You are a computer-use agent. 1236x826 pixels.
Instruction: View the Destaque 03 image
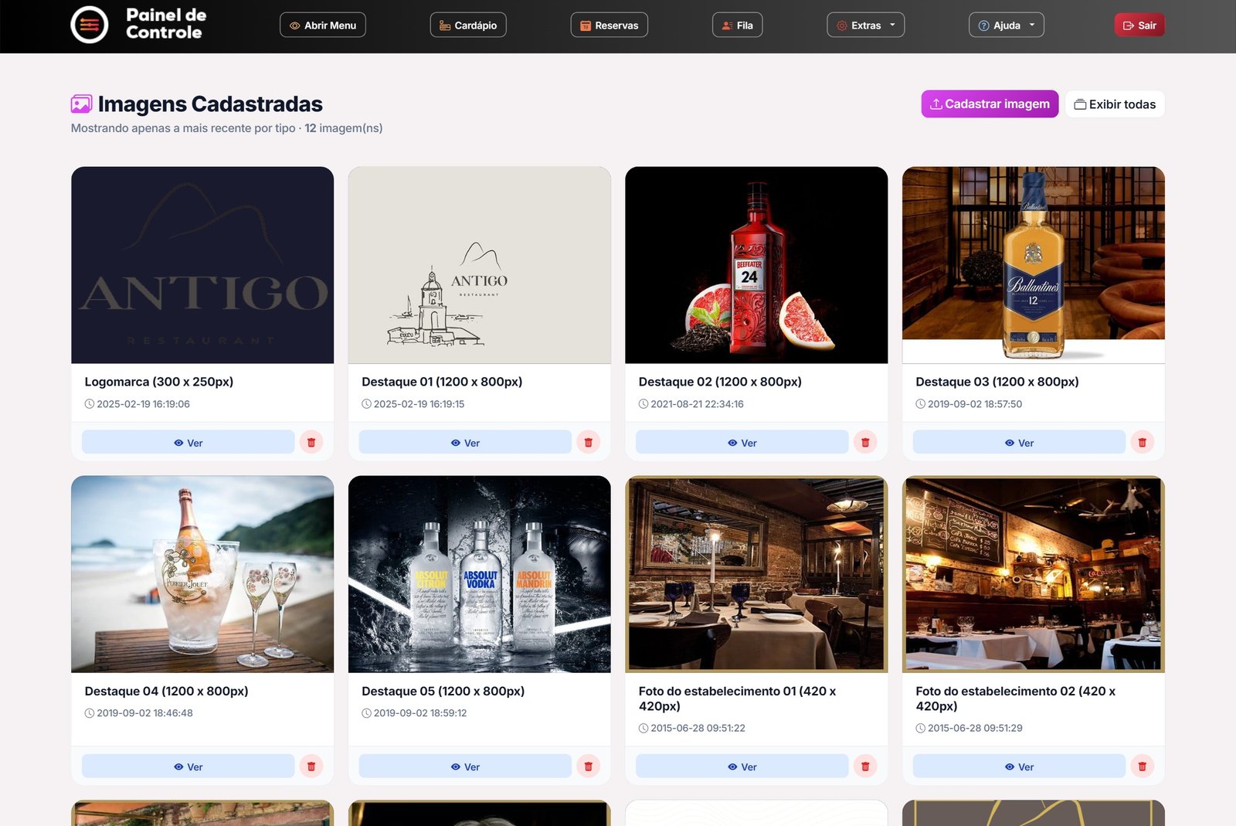[x=1019, y=442]
